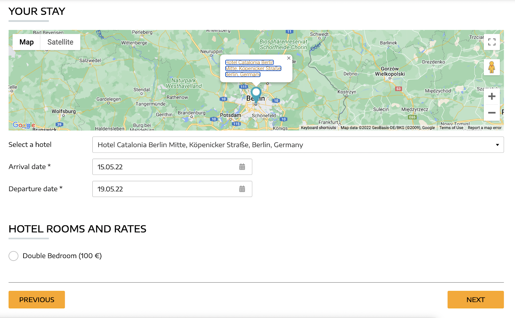
Task: Click Brandenburg label on map
Action: coord(192,113)
